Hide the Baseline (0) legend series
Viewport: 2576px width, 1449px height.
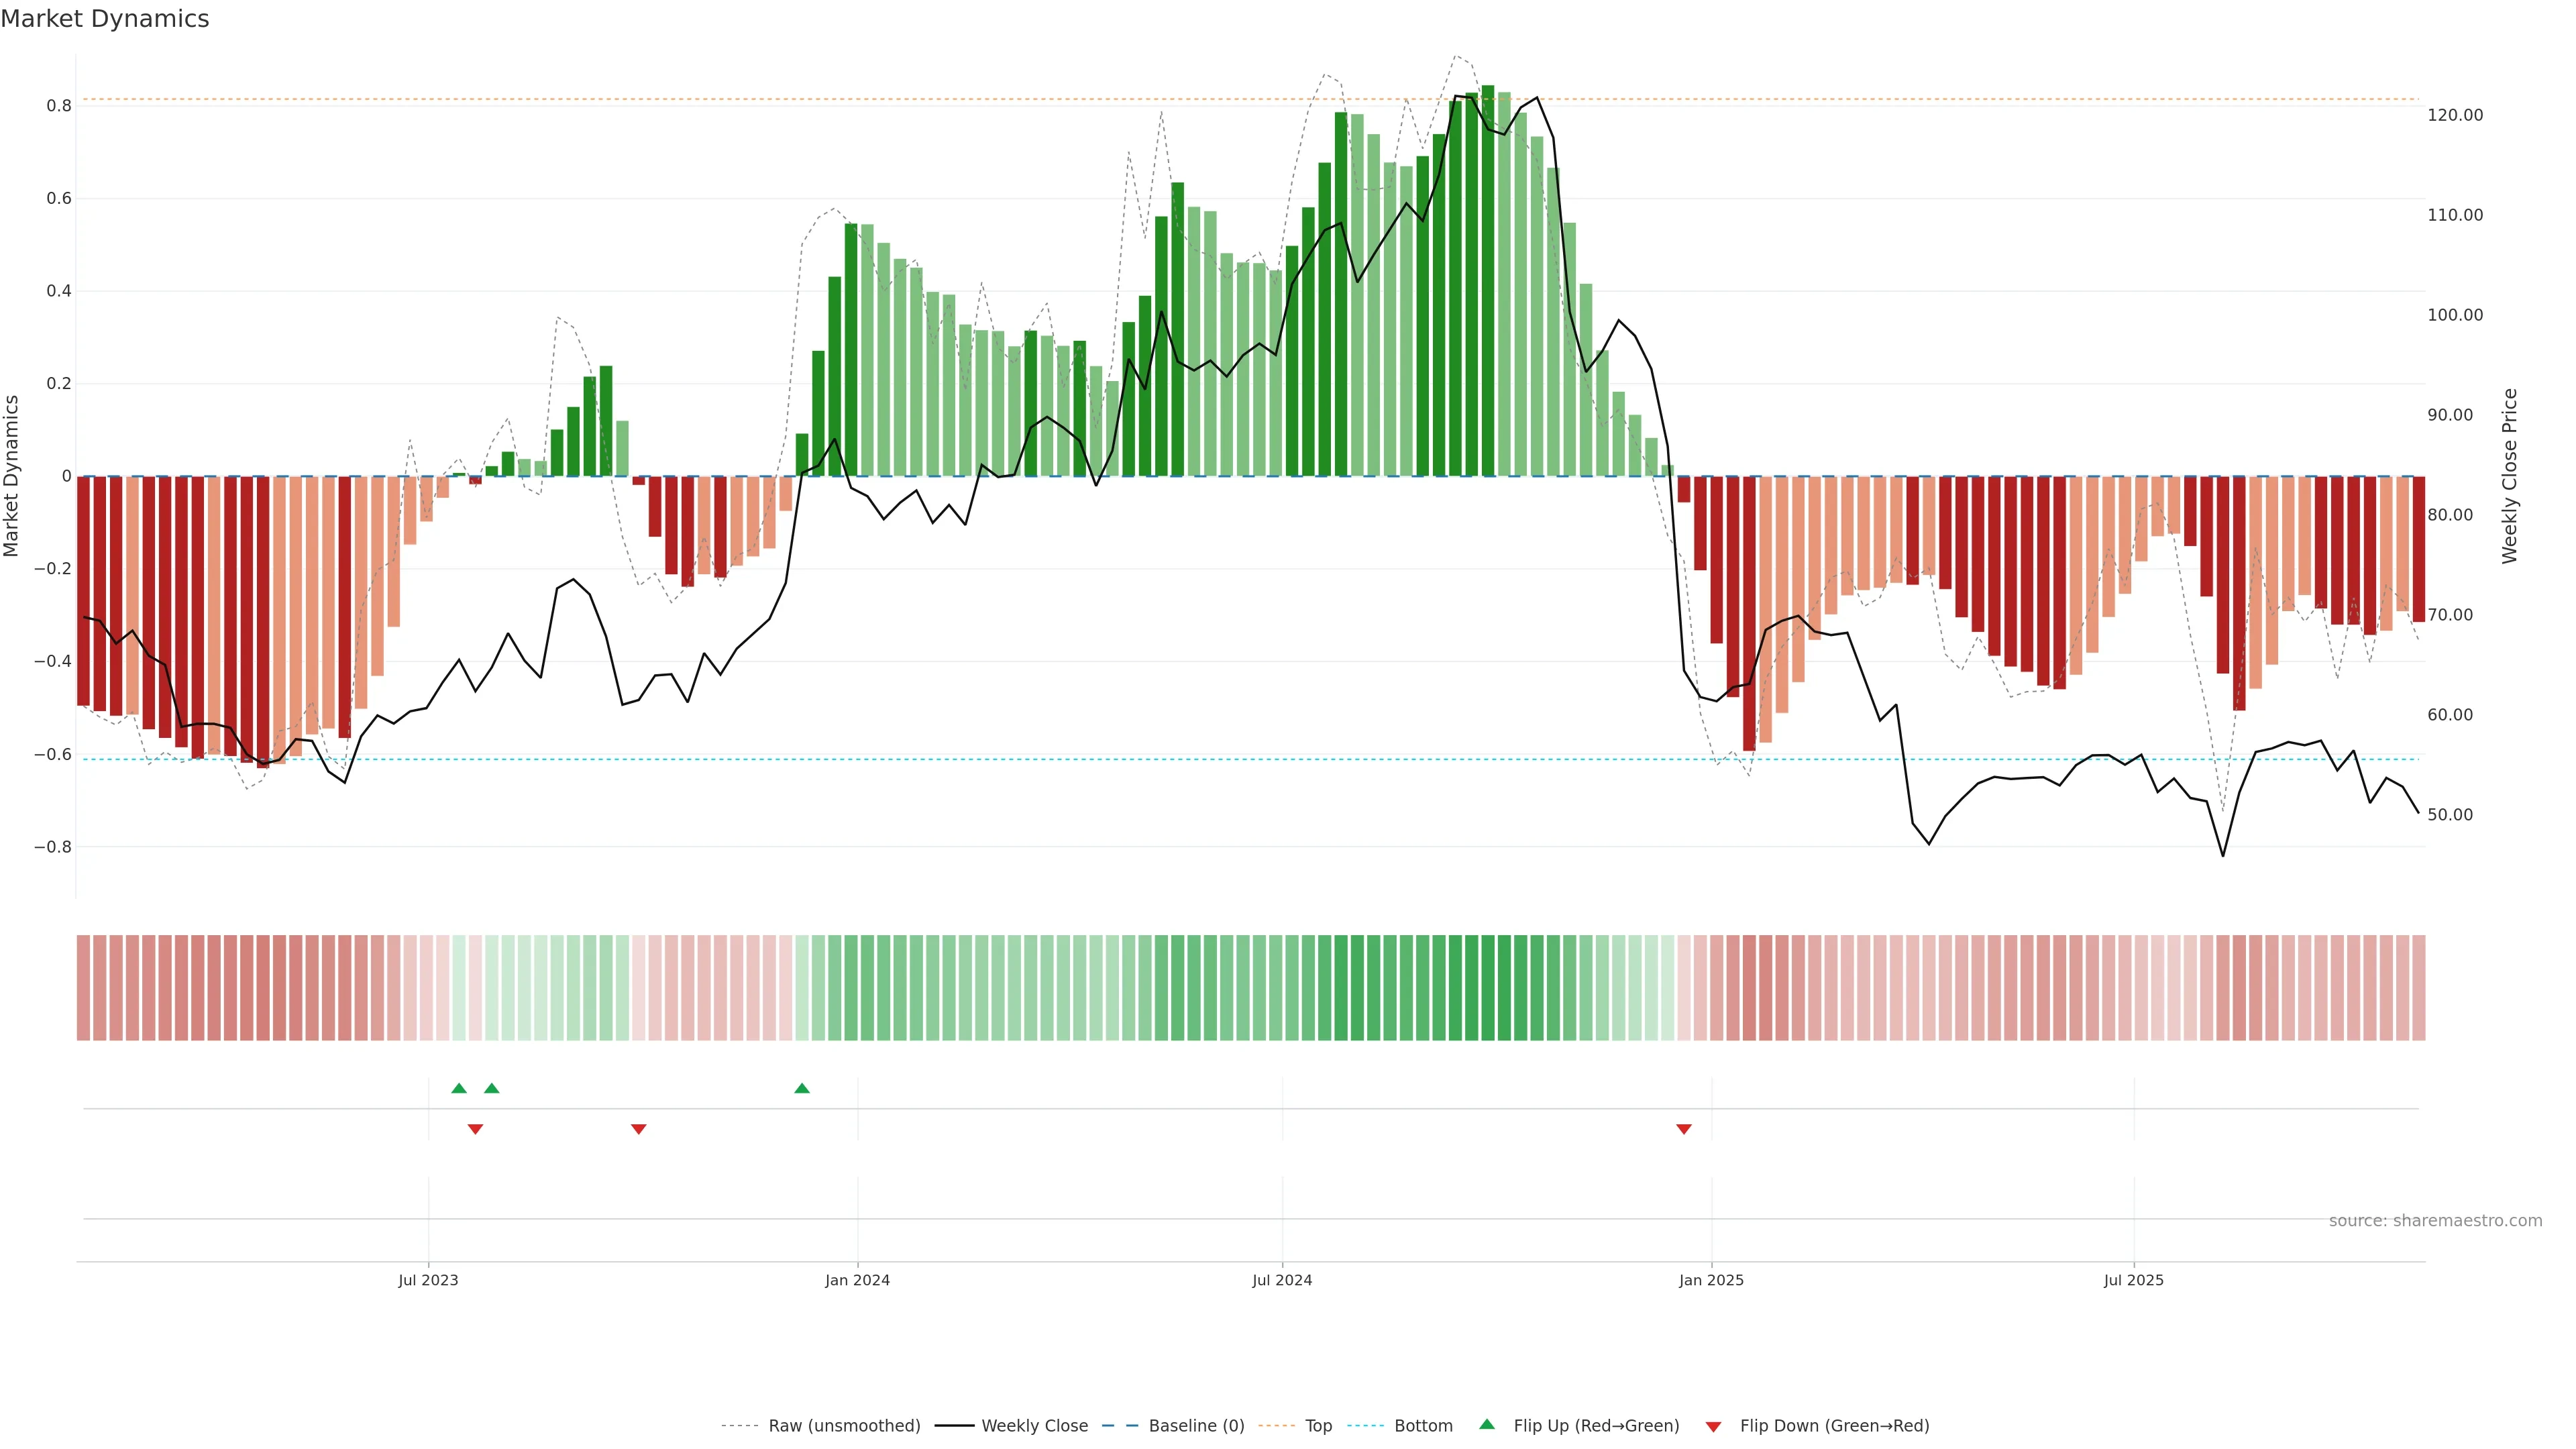tap(1196, 1426)
